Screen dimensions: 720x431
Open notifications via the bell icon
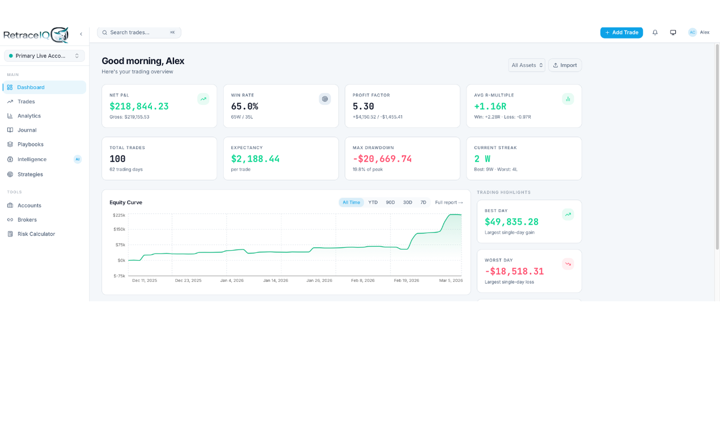click(655, 32)
